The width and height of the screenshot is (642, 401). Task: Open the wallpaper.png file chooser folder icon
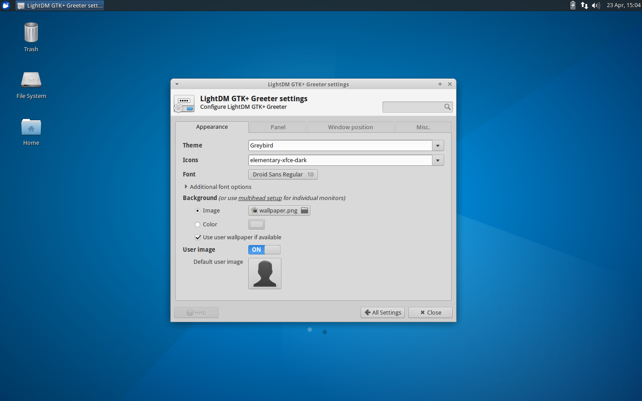(304, 210)
